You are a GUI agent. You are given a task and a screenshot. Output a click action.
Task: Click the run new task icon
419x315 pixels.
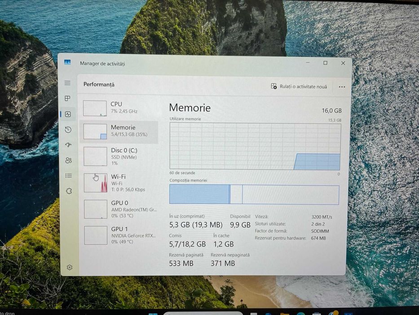click(x=273, y=86)
